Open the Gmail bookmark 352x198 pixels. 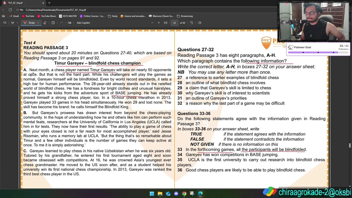14,16
